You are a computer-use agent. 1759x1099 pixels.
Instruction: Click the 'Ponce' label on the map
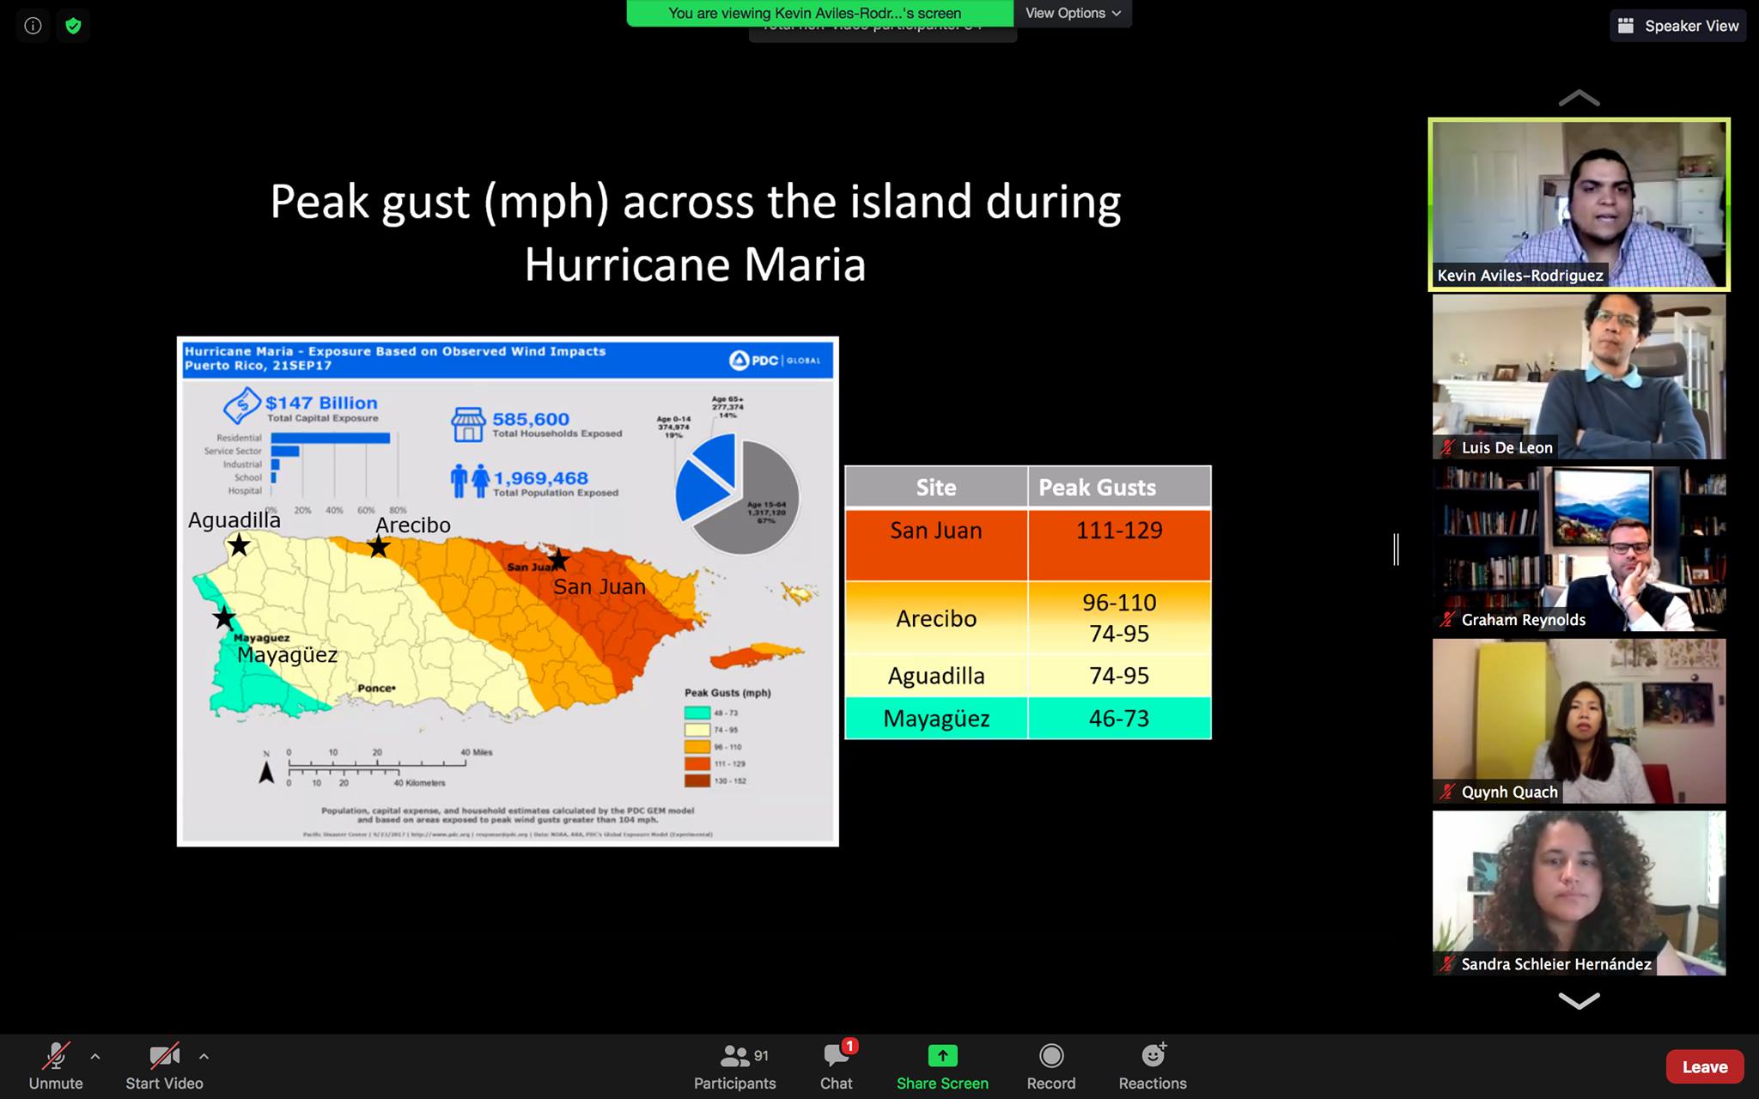click(376, 688)
